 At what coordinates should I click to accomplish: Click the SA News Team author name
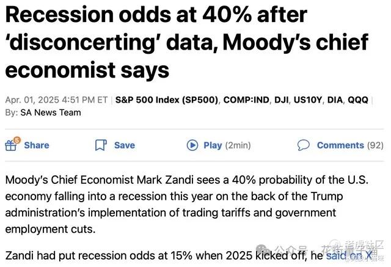(x=51, y=112)
